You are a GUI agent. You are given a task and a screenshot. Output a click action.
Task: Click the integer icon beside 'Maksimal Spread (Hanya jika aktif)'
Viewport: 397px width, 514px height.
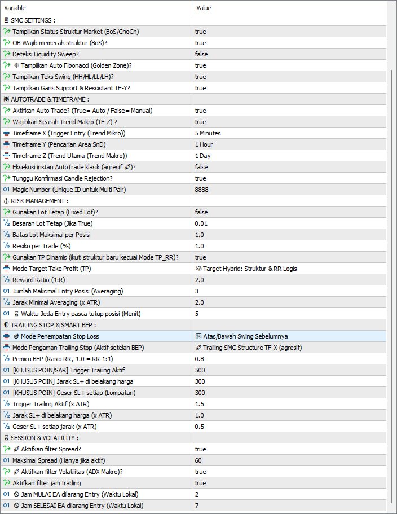[x=7, y=460]
